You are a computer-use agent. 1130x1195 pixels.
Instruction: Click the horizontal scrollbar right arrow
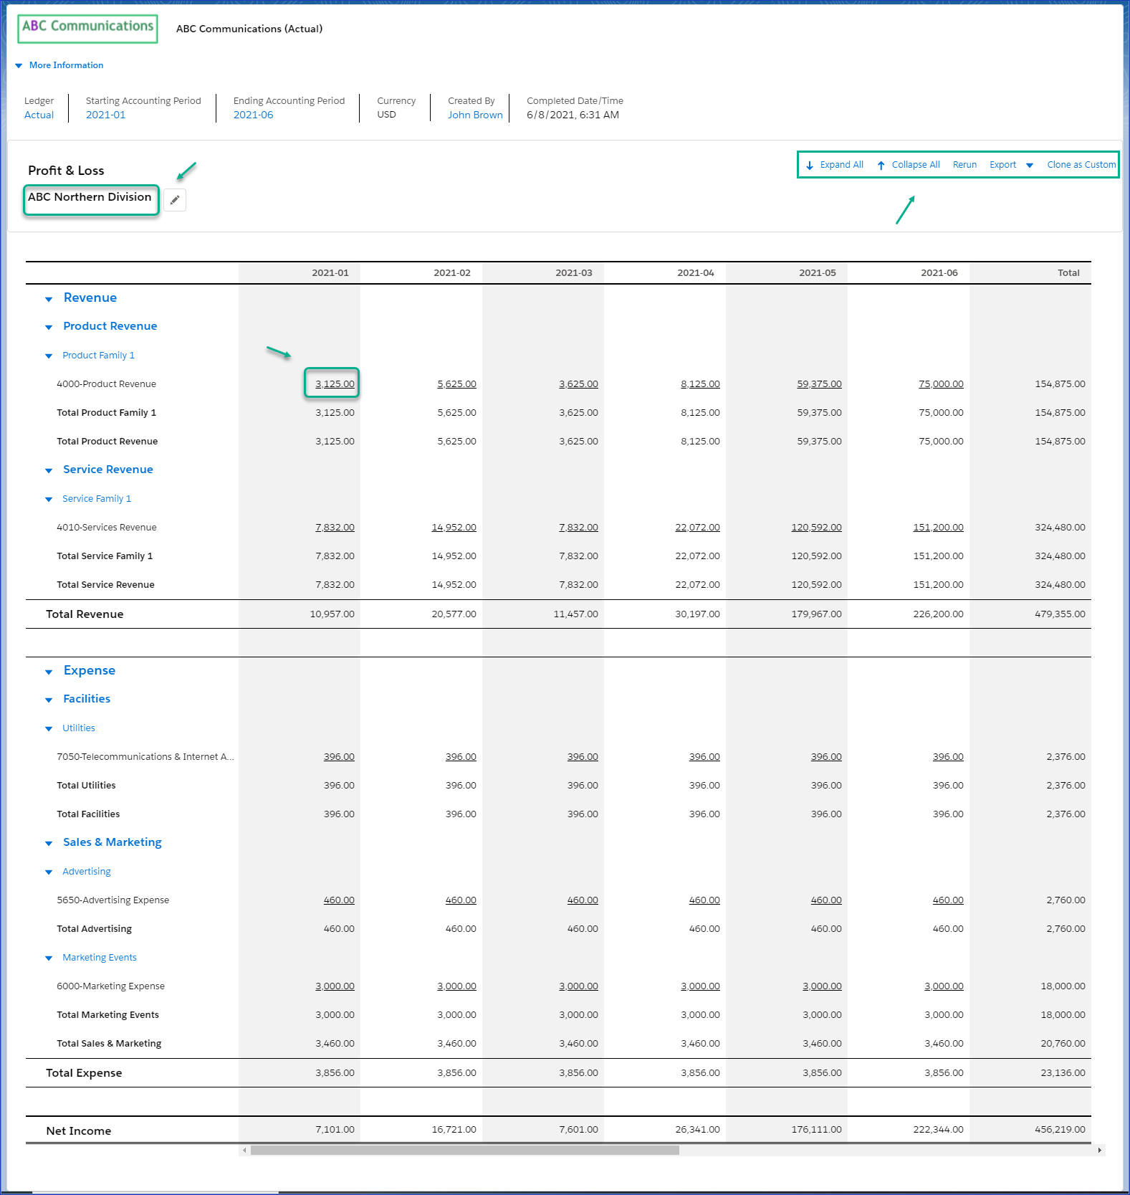pos(1099,1150)
